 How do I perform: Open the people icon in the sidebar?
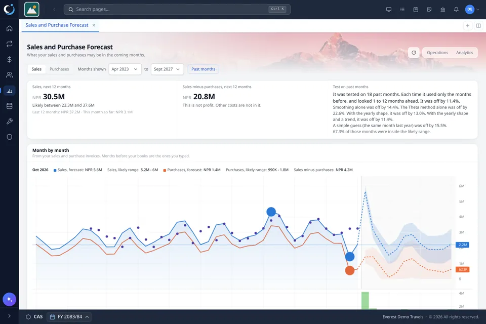(9, 75)
